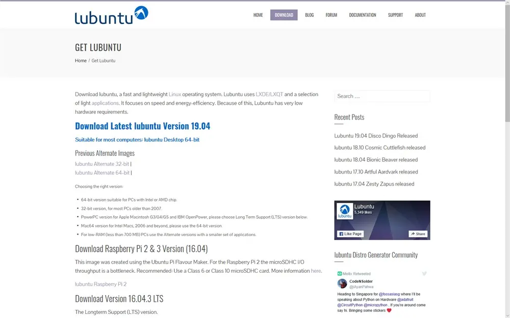The height and width of the screenshot is (318, 510).
Task: Click the applications link in the intro
Action: (x=105, y=103)
